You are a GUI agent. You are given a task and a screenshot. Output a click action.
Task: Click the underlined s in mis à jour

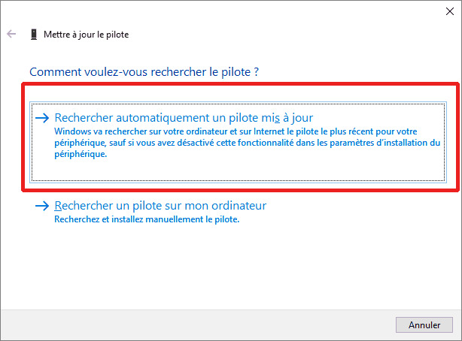pyautogui.click(x=277, y=118)
